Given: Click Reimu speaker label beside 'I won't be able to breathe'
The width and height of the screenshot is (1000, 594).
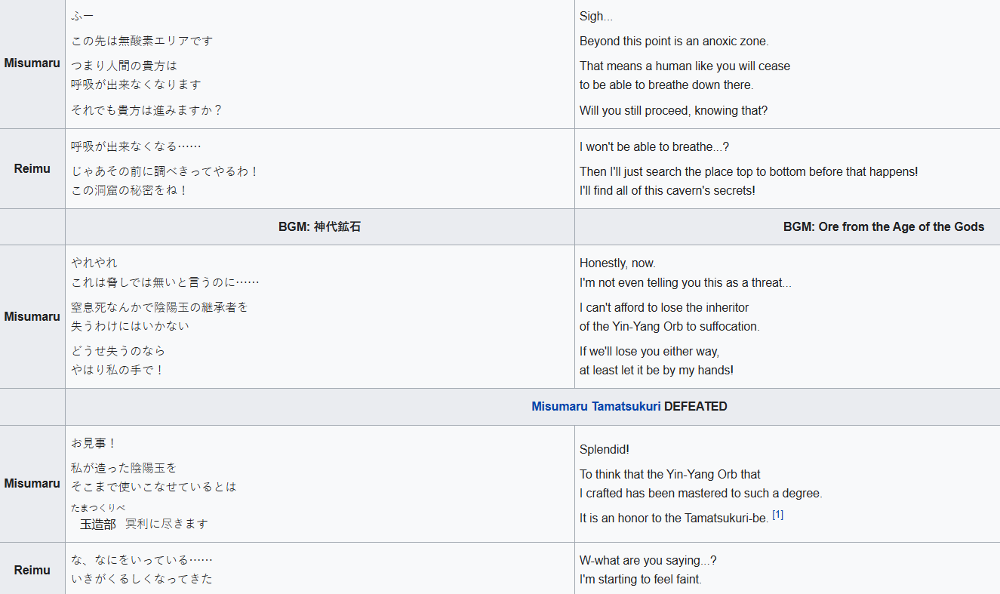Looking at the screenshot, I should pos(32,168).
